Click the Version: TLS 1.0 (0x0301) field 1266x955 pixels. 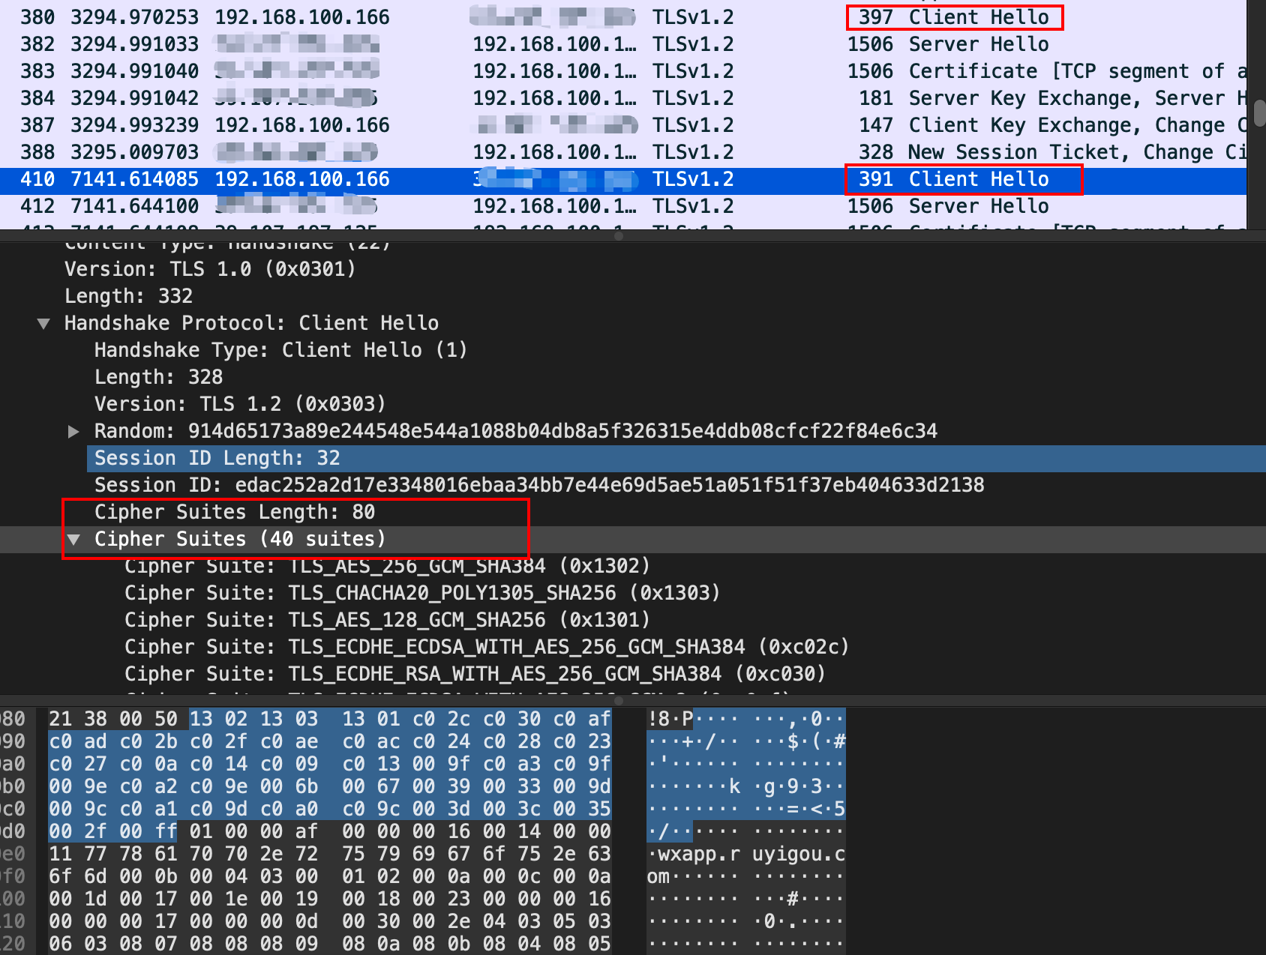(209, 269)
